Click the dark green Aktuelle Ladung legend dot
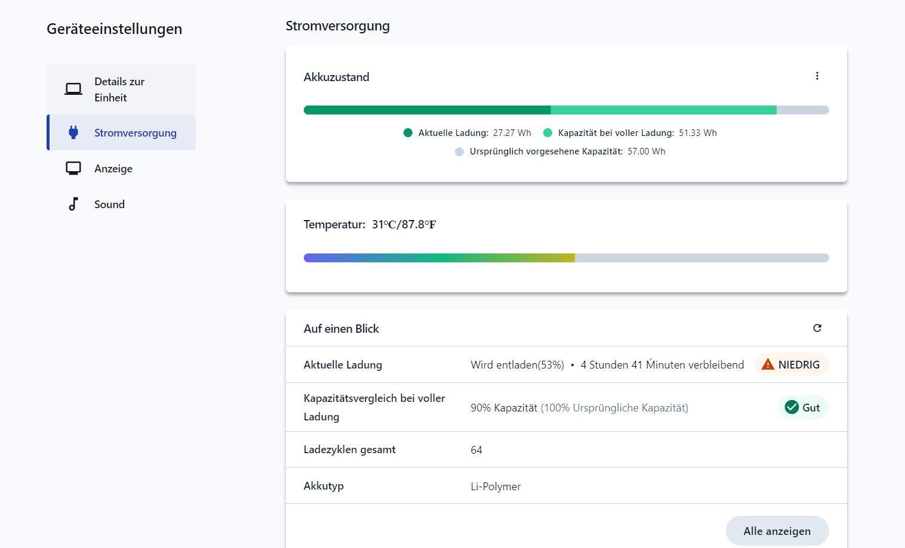 [408, 133]
